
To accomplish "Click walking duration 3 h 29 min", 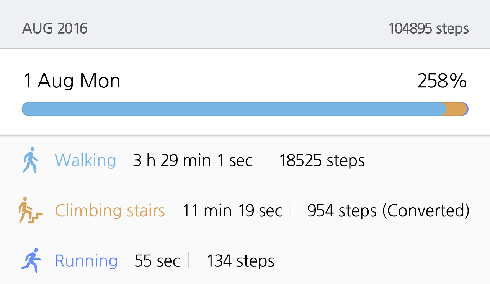I will 193,160.
